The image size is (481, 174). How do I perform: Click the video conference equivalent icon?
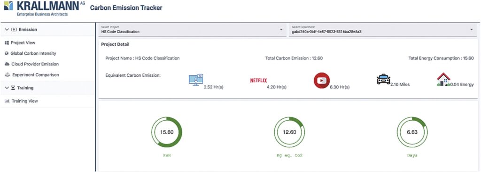coord(196,80)
